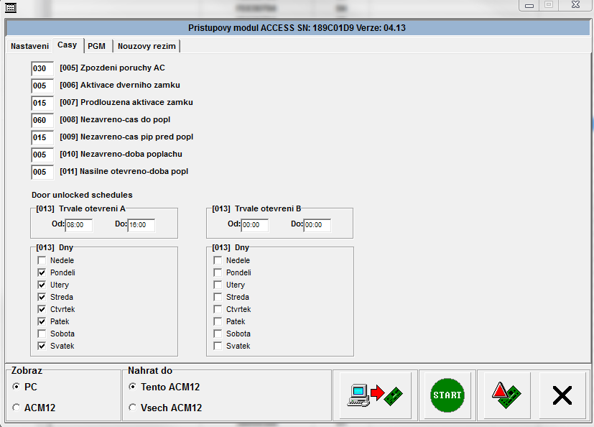
Task: Click the window icon in title bar
Action: (10, 6)
